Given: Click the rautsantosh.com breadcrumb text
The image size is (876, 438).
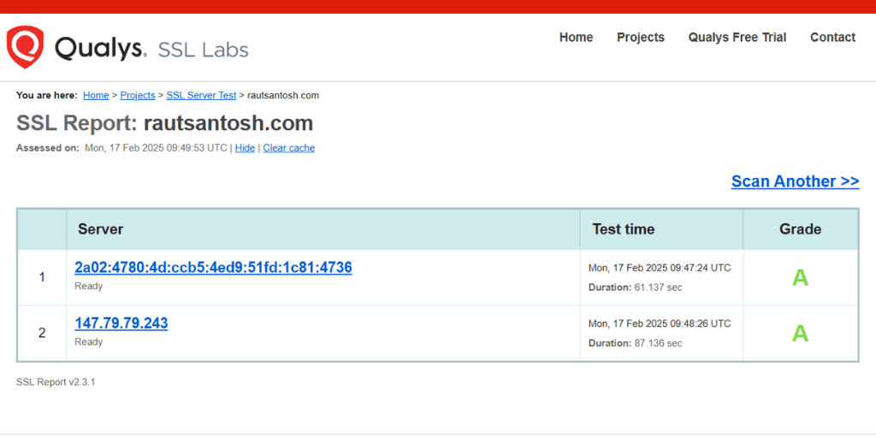Looking at the screenshot, I should click(283, 96).
